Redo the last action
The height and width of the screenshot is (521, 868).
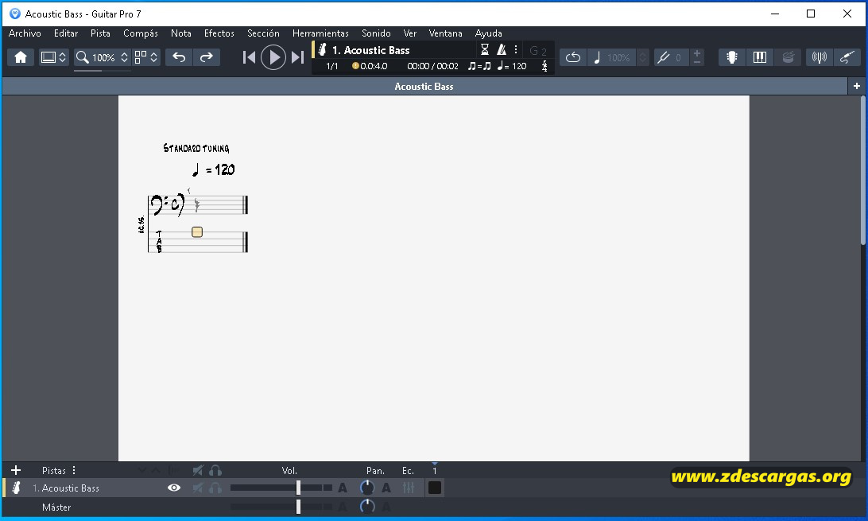click(x=207, y=57)
